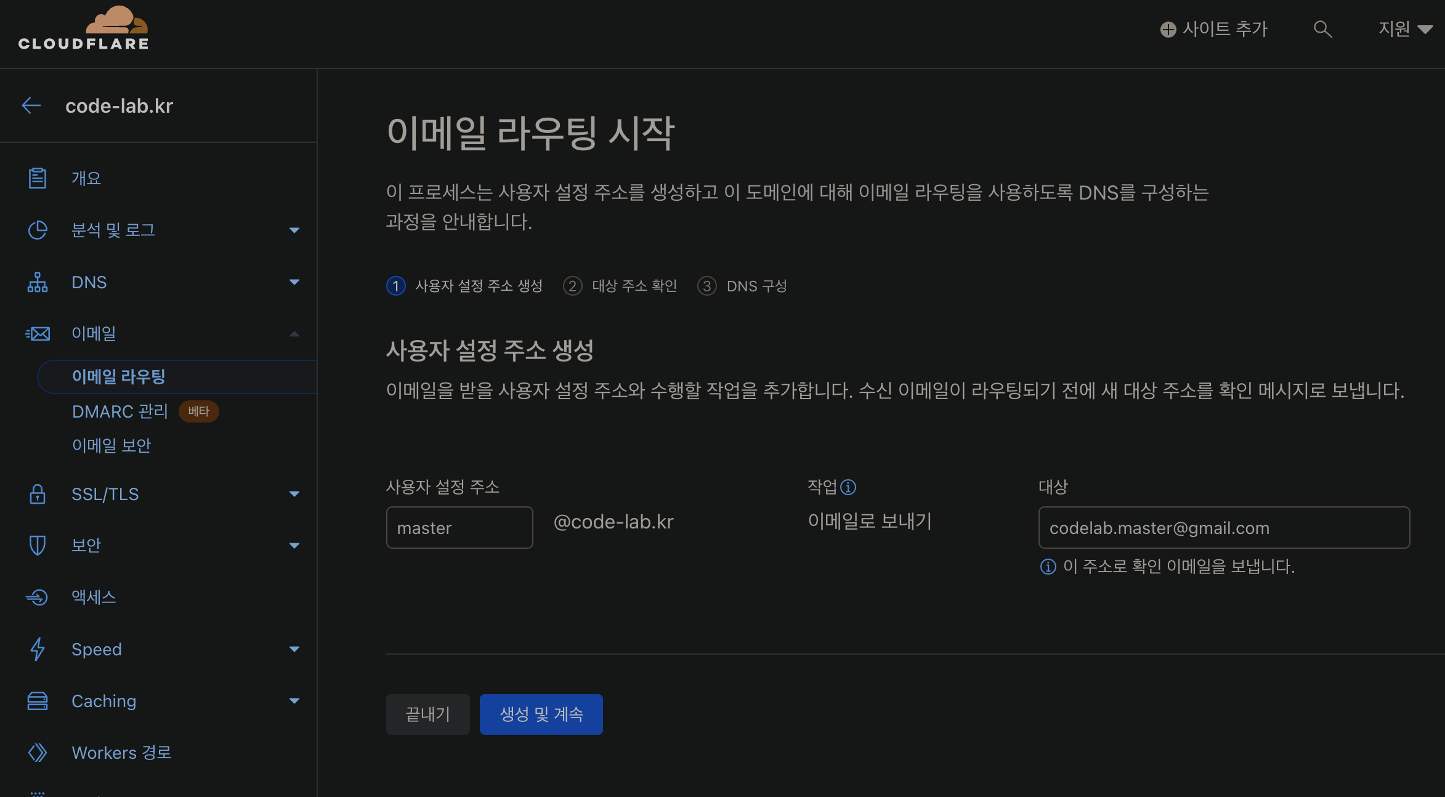Click the 분석 및 로그 pie chart icon
The height and width of the screenshot is (797, 1445).
point(38,230)
